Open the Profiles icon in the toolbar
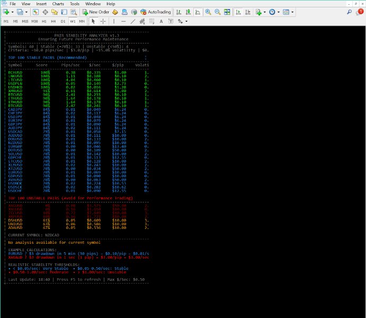This screenshot has width=366, height=318. pyautogui.click(x=20, y=12)
